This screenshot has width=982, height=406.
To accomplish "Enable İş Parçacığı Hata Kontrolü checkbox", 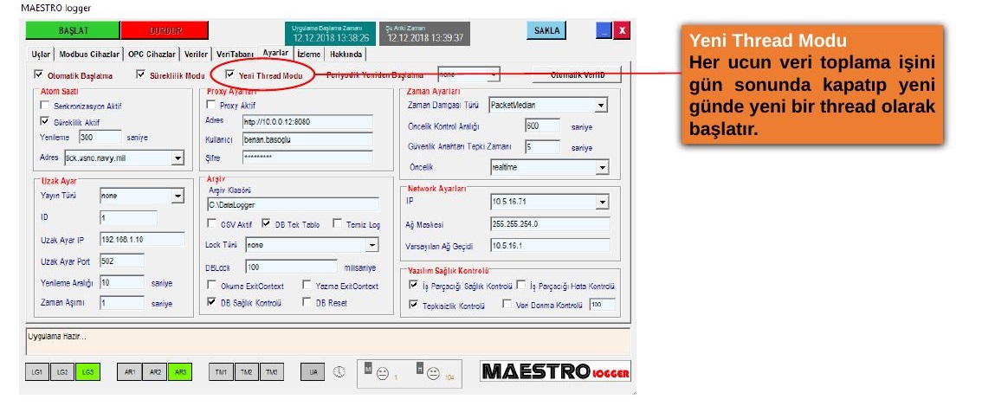I will tap(521, 285).
